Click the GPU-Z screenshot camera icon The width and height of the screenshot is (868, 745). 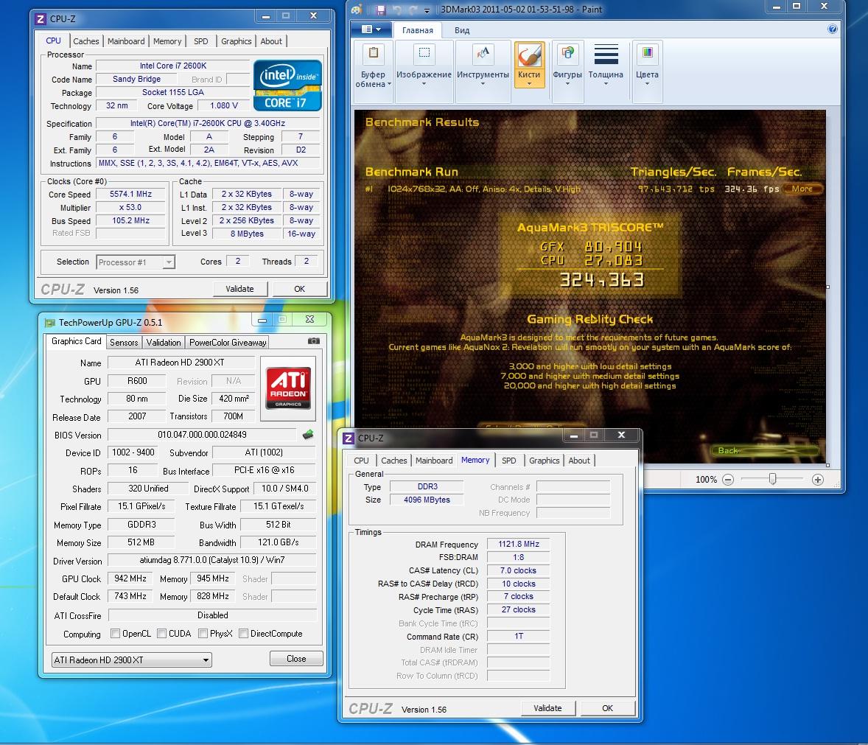click(313, 341)
